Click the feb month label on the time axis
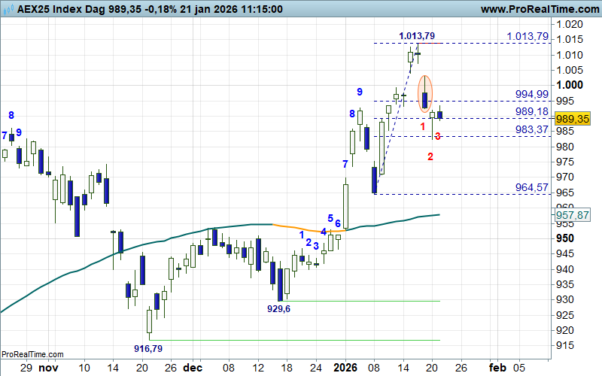 (497, 368)
